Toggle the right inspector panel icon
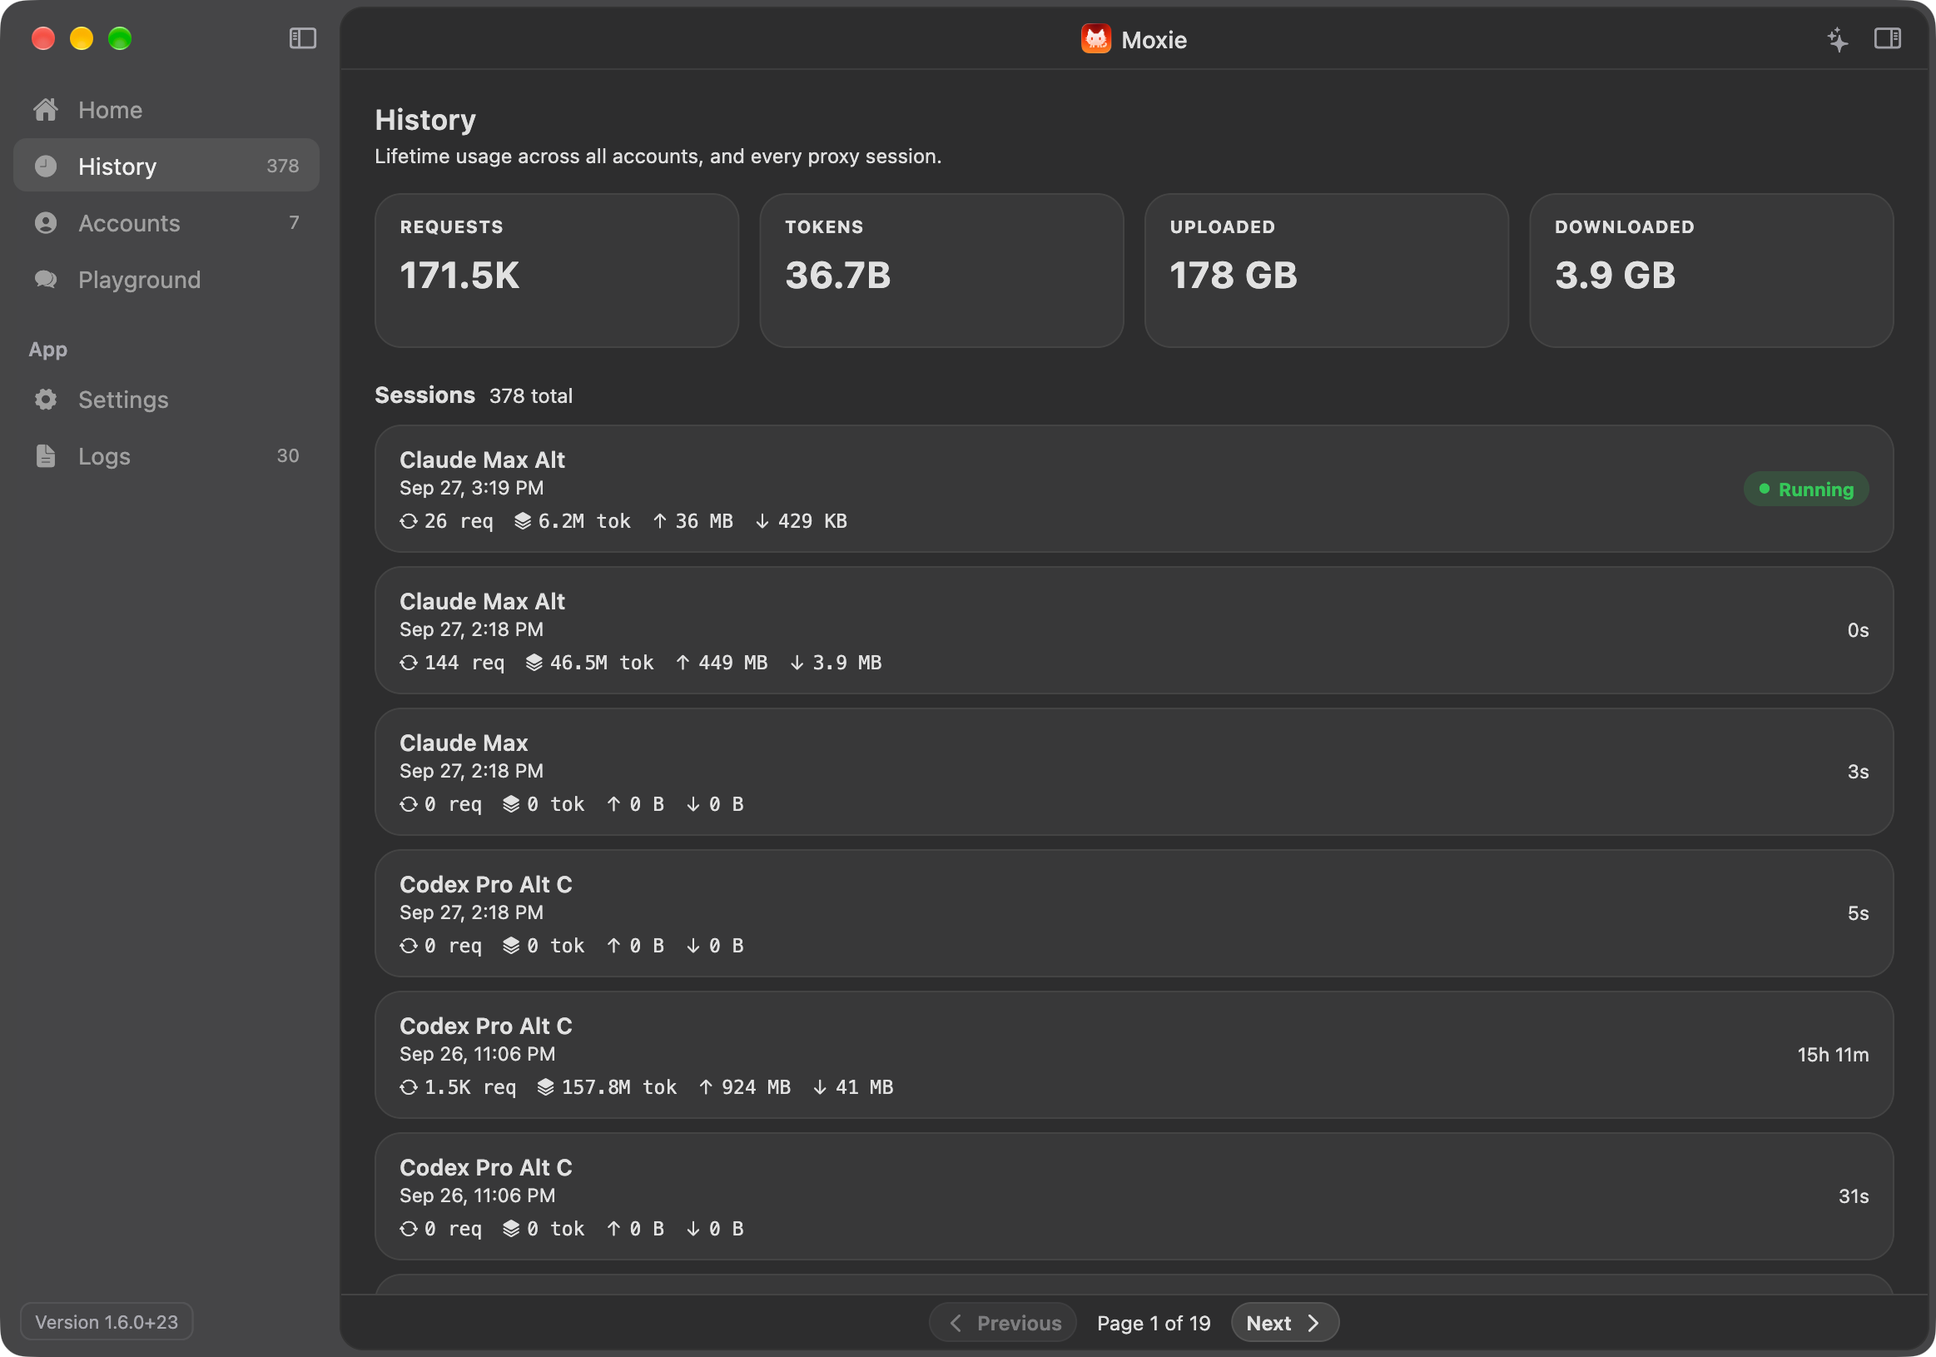 (x=1887, y=39)
